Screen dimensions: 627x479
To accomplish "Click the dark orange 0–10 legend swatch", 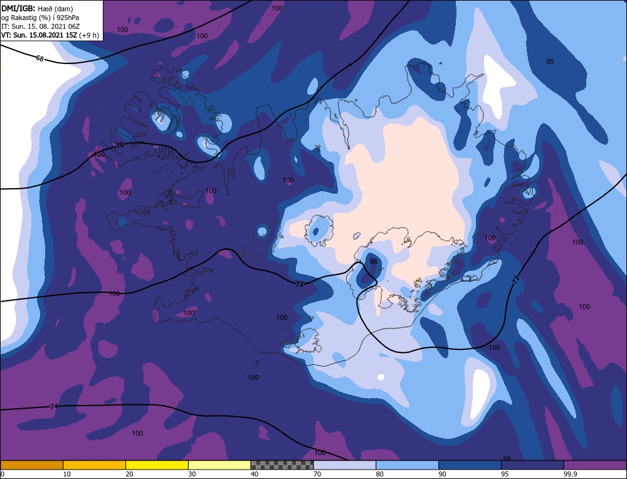I will 31,465.
